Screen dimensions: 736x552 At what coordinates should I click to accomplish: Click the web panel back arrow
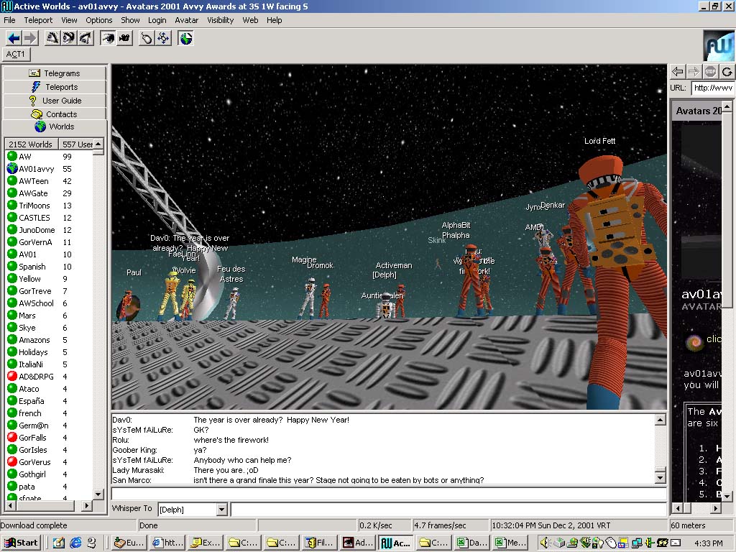(677, 71)
